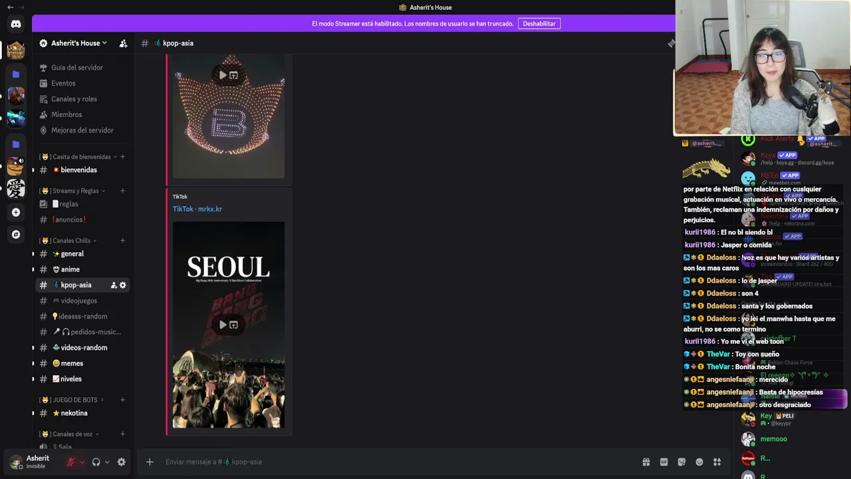851x479 pixels.
Task: Create invite for kpop-asia channel
Action: coord(114,285)
